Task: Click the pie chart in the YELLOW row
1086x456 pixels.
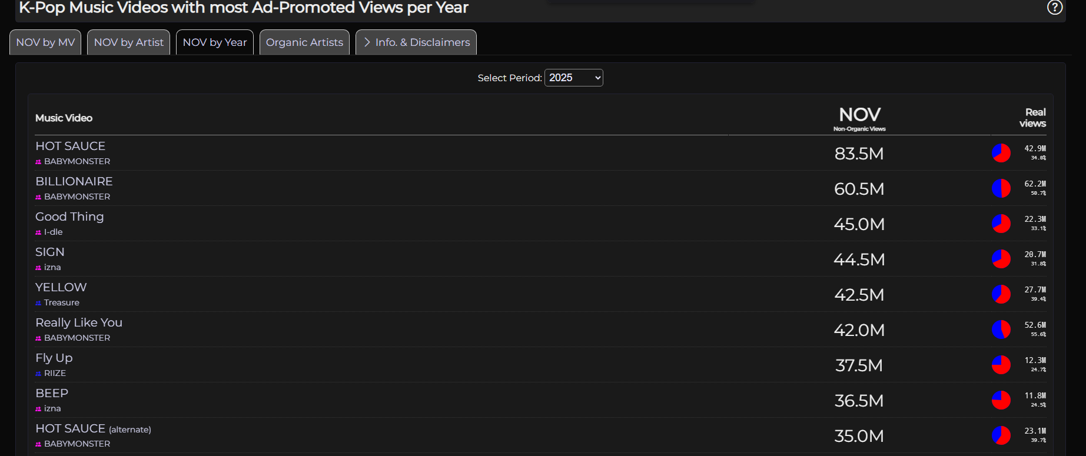Action: point(1001,294)
